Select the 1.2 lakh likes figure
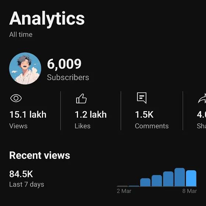This screenshot has width=206, height=206. (x=90, y=114)
